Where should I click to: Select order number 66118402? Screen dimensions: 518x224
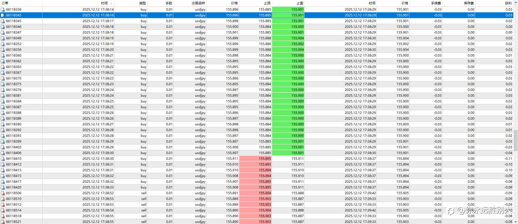tap(14, 147)
